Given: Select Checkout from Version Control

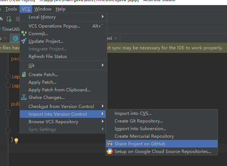Looking at the screenshot, I should point(63,106).
